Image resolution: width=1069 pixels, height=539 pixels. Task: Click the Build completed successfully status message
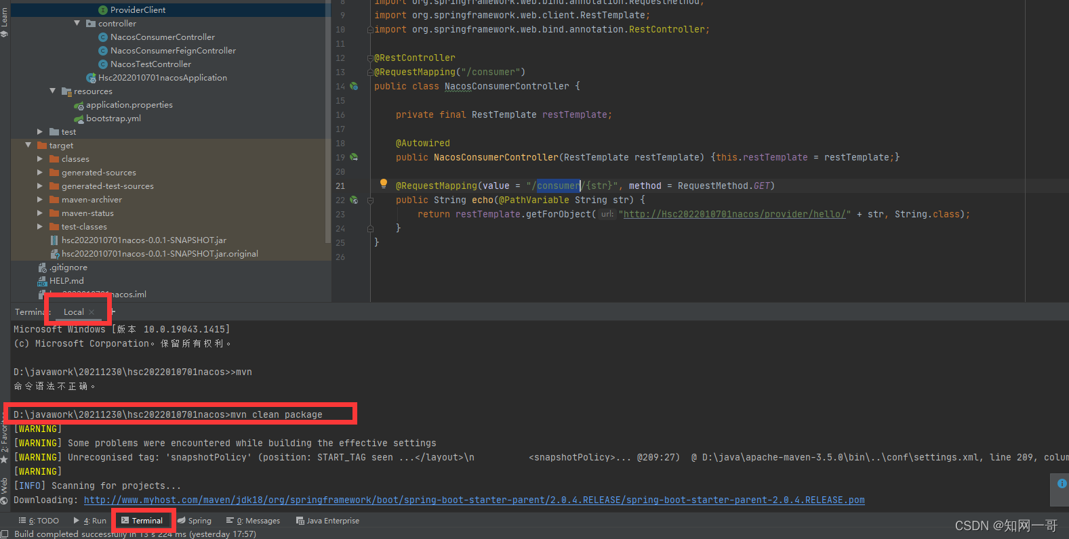coord(135,534)
